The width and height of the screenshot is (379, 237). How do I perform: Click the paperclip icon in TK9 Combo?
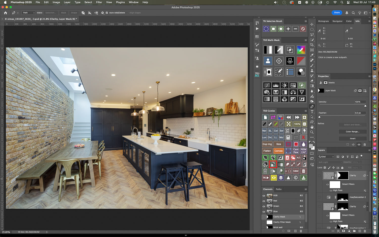pos(299,131)
